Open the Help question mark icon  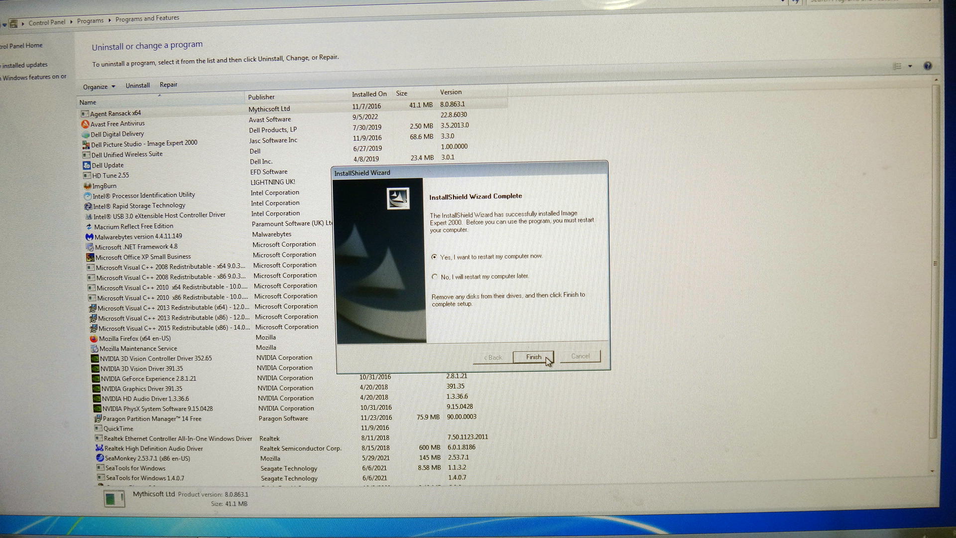pyautogui.click(x=928, y=66)
